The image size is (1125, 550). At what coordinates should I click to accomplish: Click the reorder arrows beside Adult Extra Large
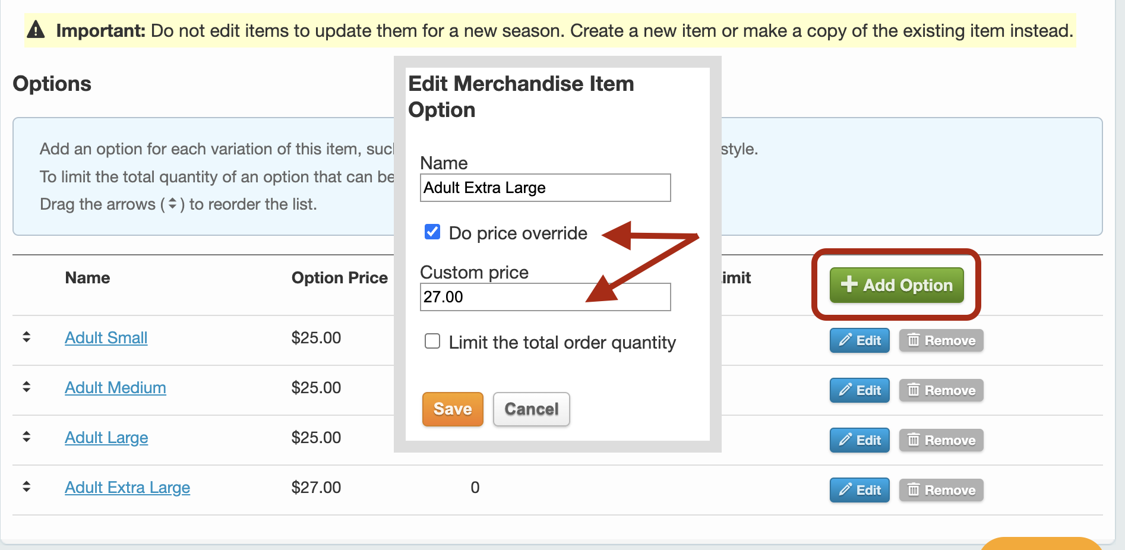point(26,487)
